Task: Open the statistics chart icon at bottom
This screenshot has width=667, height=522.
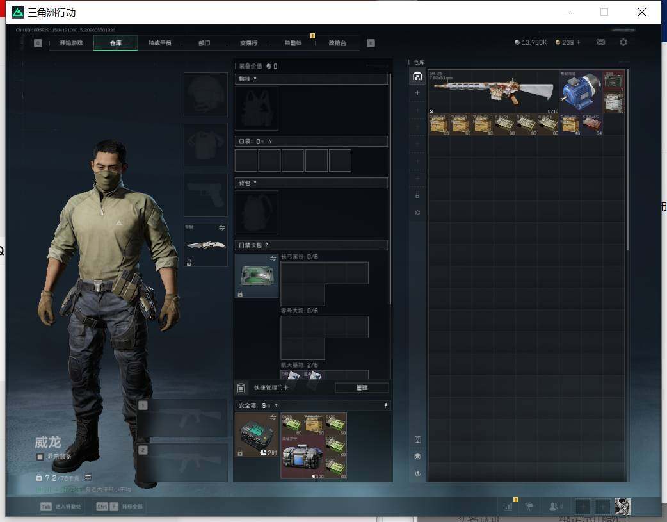Action: pyautogui.click(x=508, y=507)
